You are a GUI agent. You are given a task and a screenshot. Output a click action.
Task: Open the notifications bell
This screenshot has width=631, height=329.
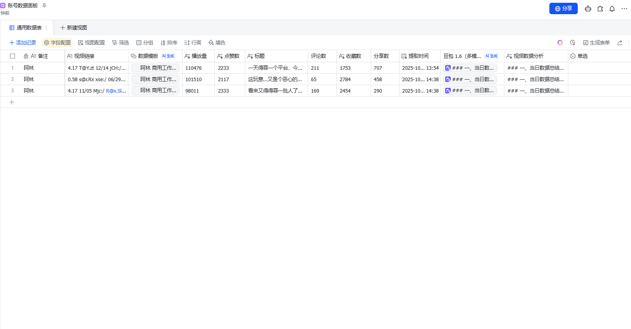point(612,9)
